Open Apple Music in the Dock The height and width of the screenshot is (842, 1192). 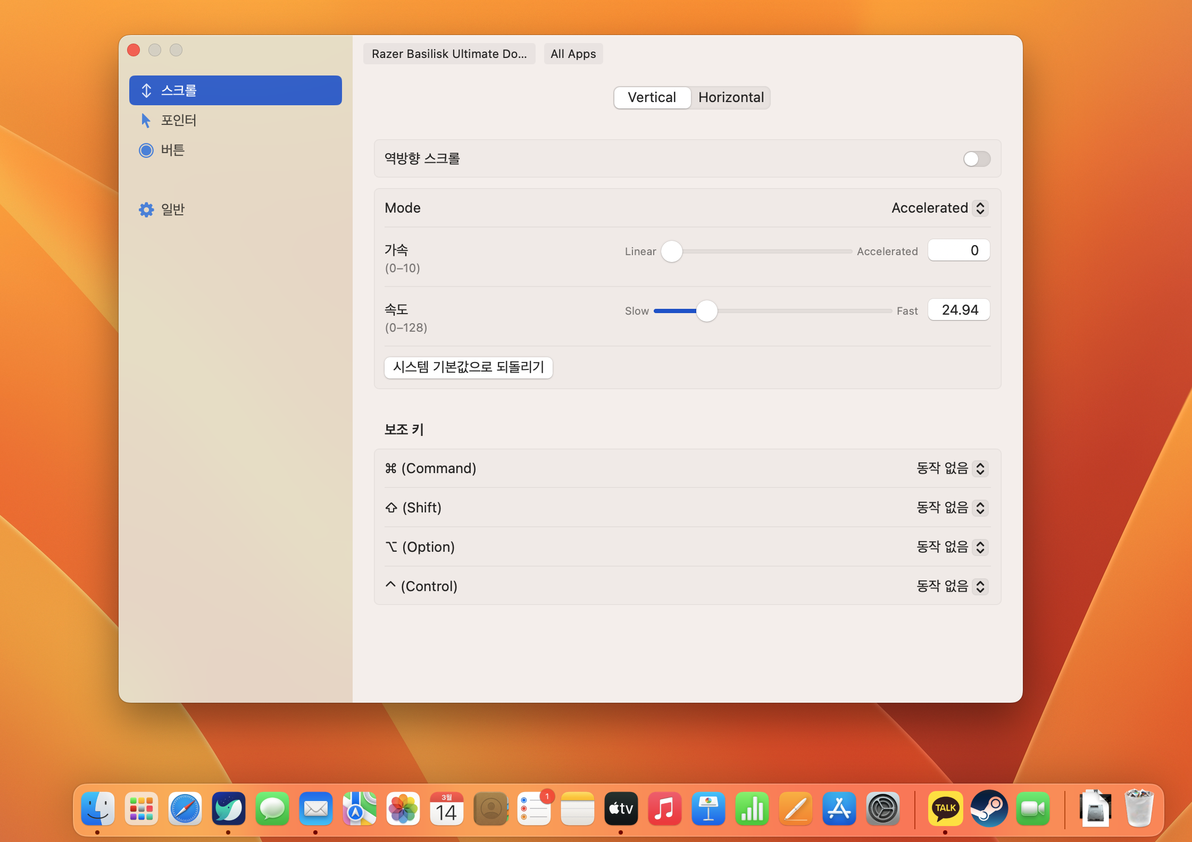point(665,809)
